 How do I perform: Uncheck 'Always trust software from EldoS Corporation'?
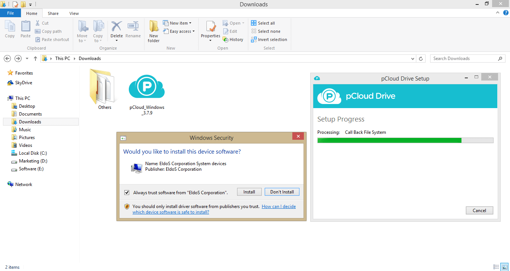127,192
